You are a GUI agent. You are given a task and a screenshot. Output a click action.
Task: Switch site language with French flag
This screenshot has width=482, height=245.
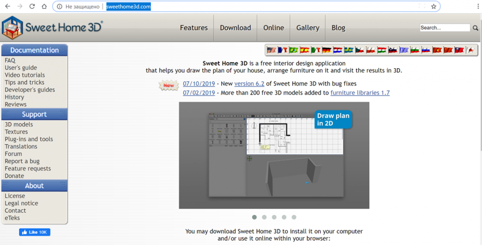pos(282,50)
